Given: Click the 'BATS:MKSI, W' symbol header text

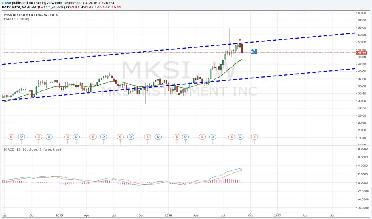Looking at the screenshot, I should [x=14, y=7].
